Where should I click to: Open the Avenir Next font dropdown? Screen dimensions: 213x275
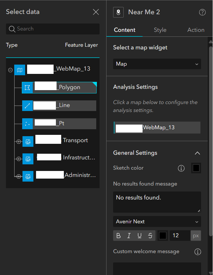pos(157,221)
